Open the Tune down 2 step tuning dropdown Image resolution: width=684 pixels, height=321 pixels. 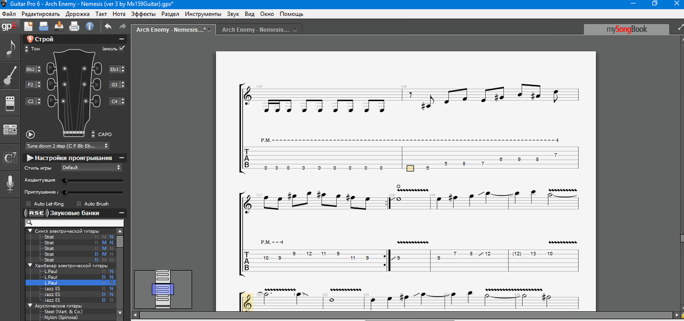67,145
